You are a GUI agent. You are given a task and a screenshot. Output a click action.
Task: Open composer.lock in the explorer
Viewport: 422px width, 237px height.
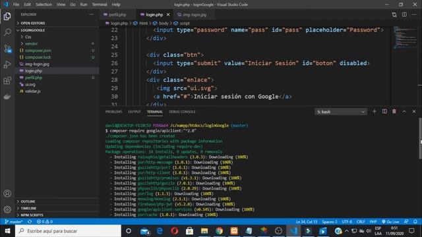click(38, 57)
